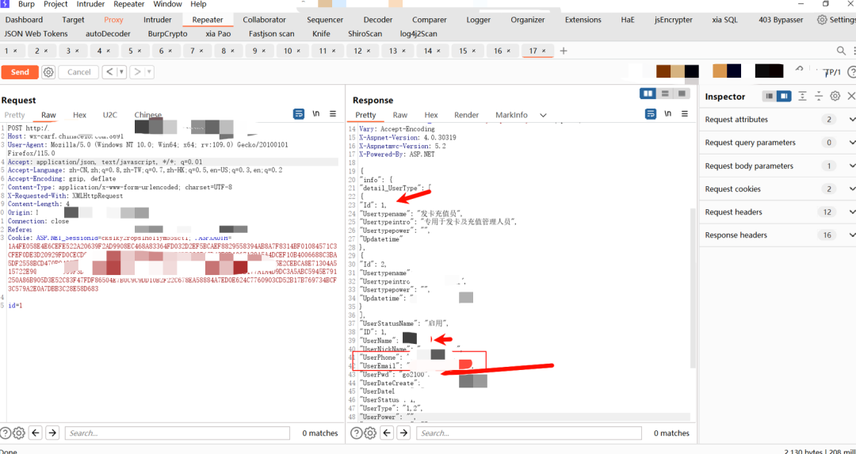Open the Response MarkInfo tab
856x454 pixels.
pos(511,115)
